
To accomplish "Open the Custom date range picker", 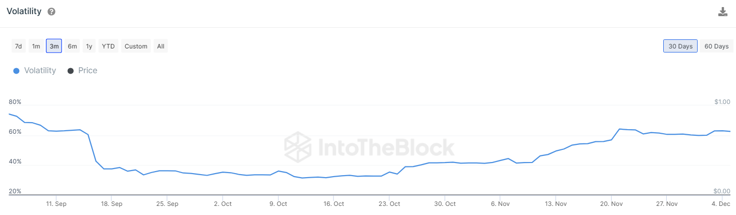I will pos(136,46).
